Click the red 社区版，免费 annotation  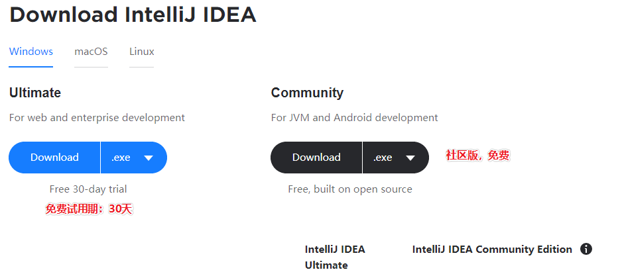pos(477,156)
